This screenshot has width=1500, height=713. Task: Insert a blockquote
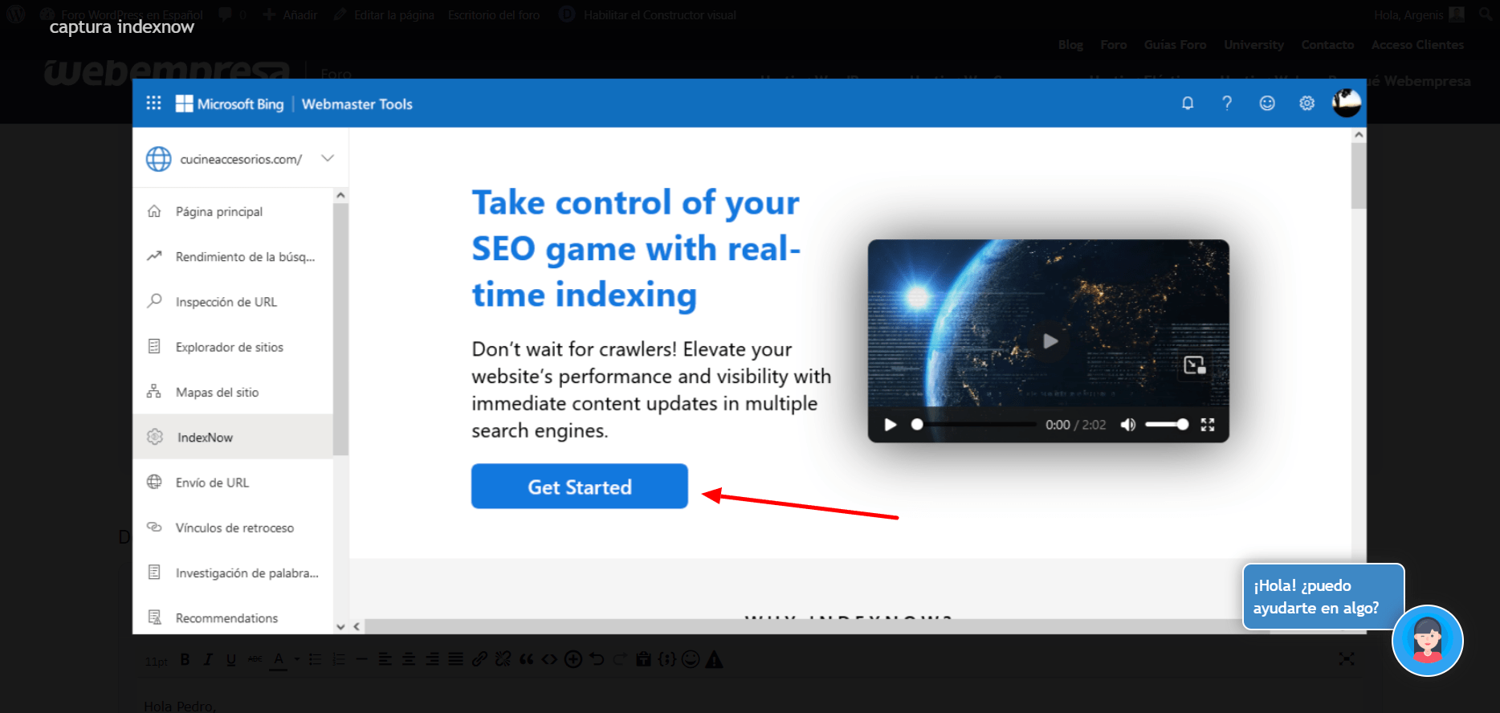[x=526, y=659]
